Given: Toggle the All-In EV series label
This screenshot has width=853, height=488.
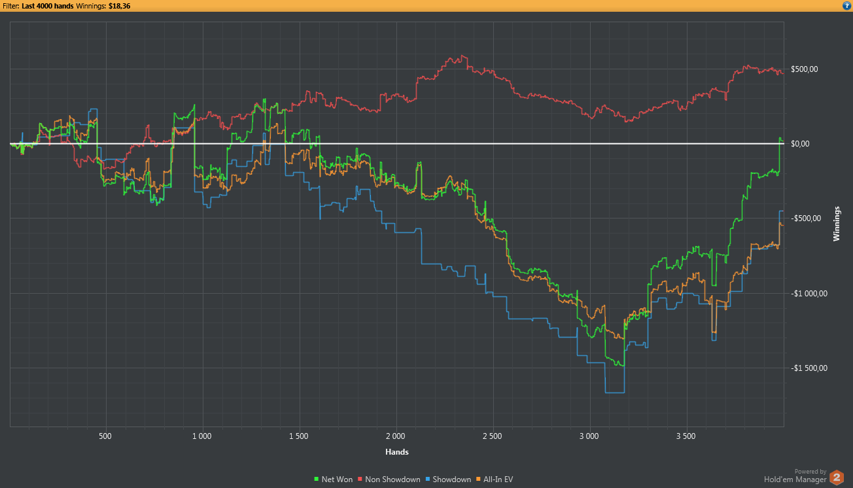Looking at the screenshot, I should click(498, 479).
